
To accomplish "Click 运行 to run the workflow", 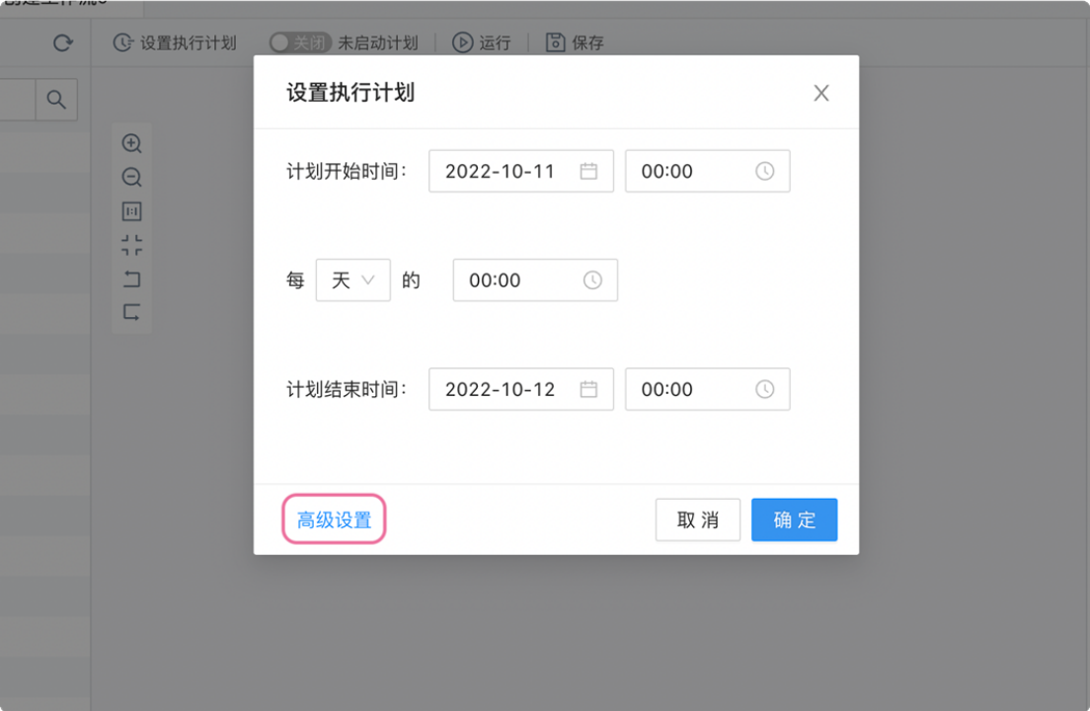I will click(x=482, y=43).
